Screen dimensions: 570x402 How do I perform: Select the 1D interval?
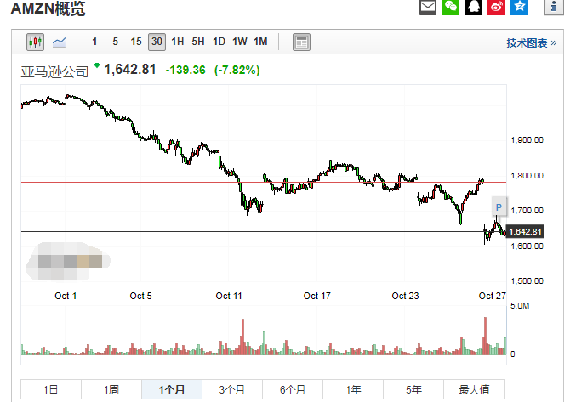219,42
